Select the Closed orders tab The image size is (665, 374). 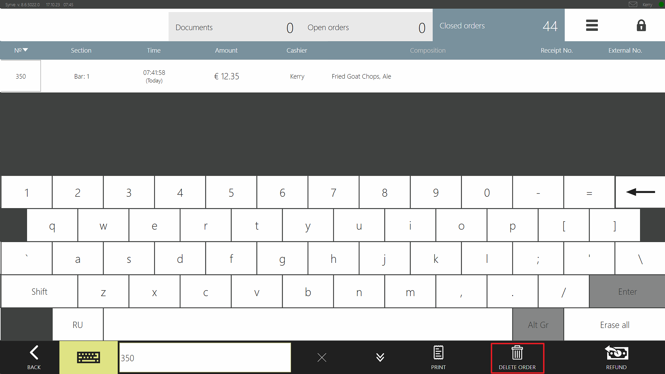coord(498,26)
